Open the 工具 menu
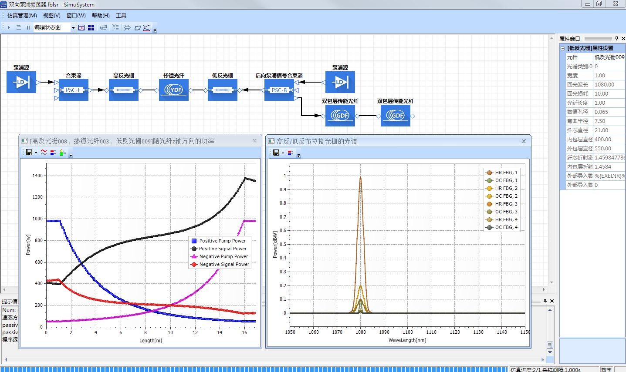Image resolution: width=626 pixels, height=372 pixels. (121, 16)
